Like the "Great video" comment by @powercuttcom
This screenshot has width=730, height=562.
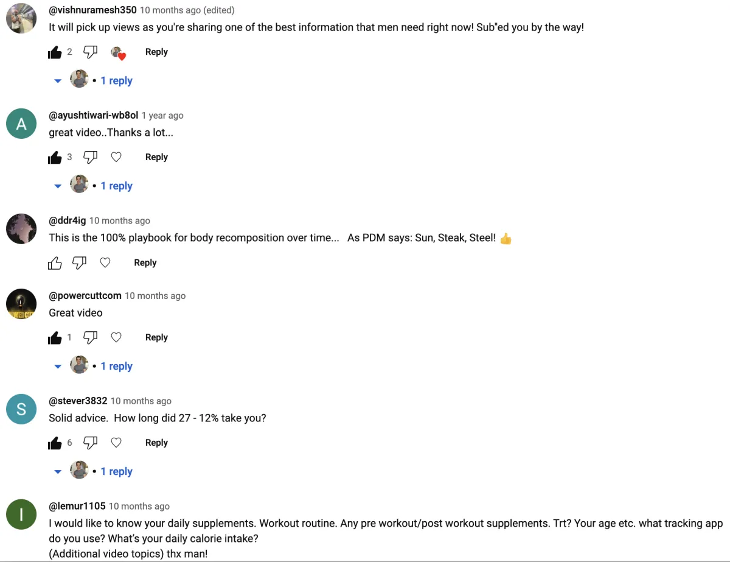pyautogui.click(x=55, y=337)
